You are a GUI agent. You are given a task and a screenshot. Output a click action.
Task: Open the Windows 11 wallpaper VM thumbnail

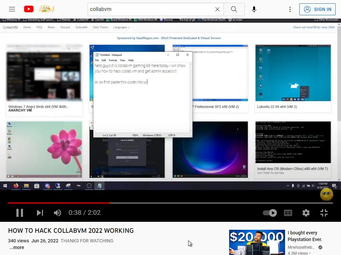click(210, 150)
